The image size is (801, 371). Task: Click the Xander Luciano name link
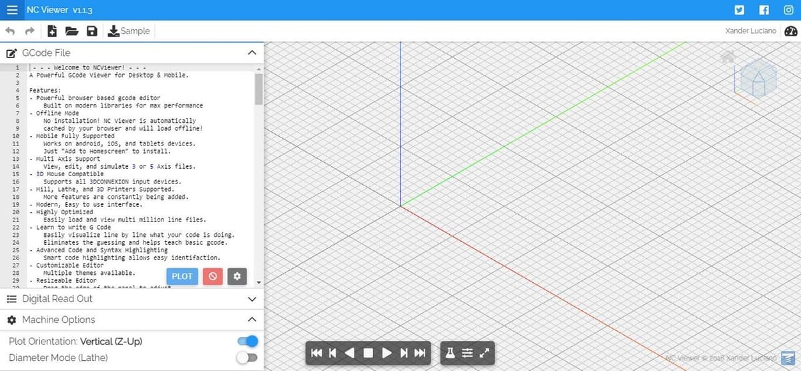[x=751, y=31]
